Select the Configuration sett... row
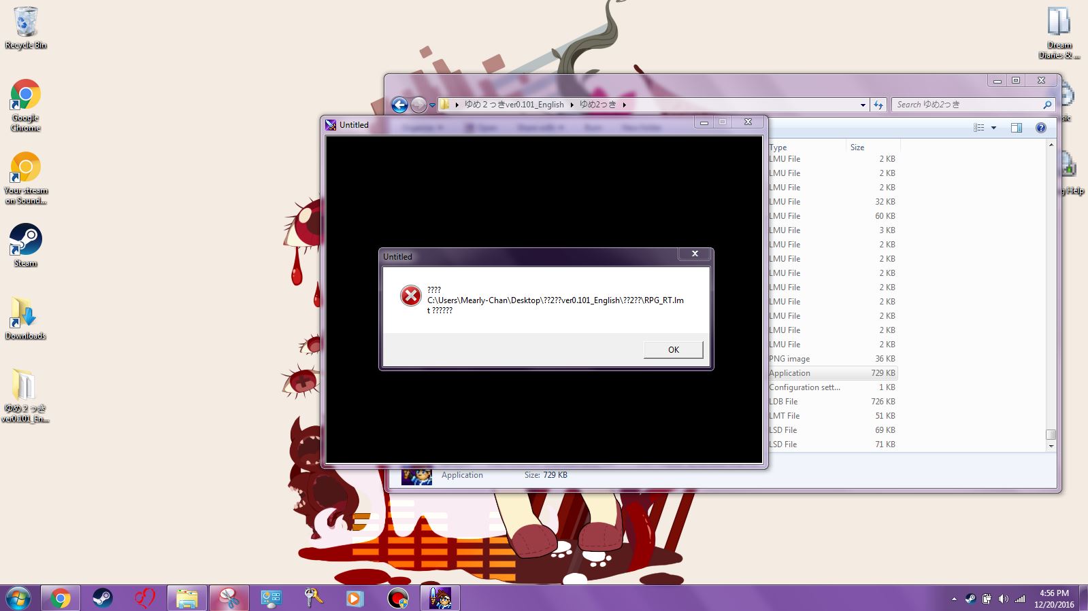 point(832,387)
